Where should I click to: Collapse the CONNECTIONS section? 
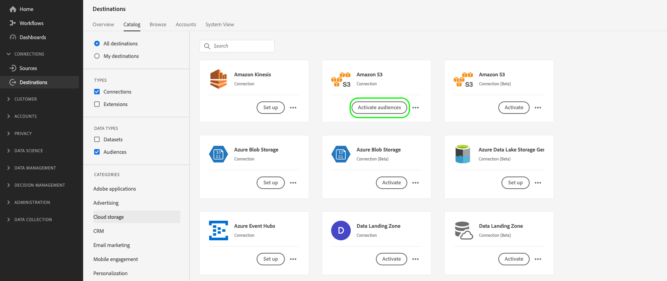(26, 54)
